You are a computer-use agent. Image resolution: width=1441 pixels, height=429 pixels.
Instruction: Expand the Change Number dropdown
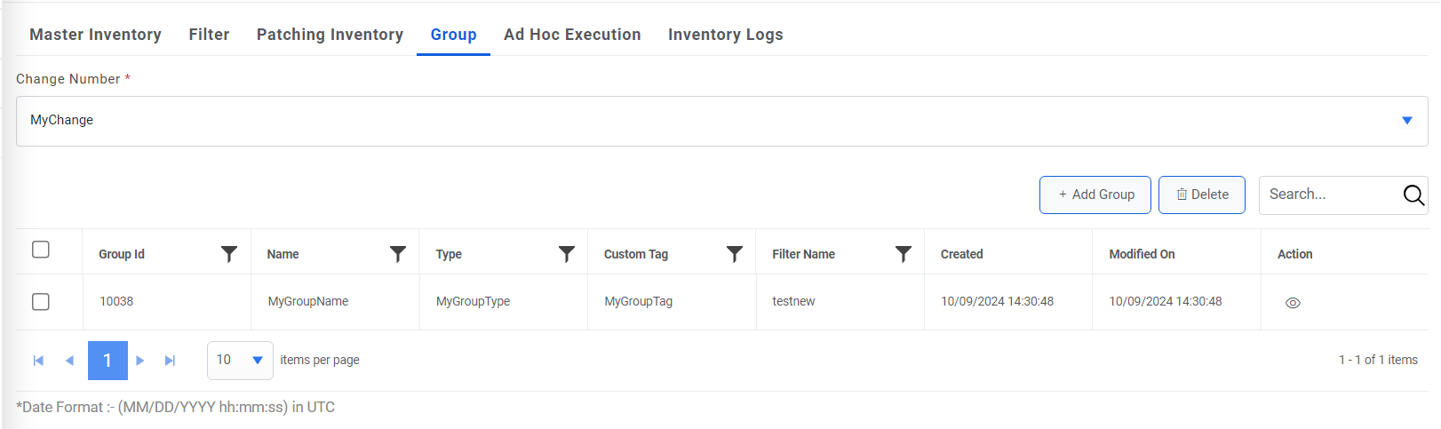click(1406, 121)
